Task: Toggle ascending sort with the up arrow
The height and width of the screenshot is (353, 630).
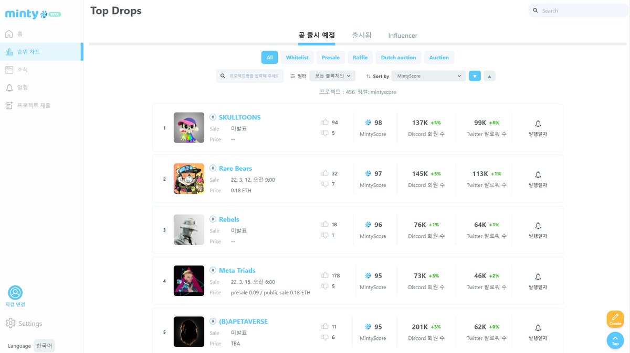Action: pos(489,75)
